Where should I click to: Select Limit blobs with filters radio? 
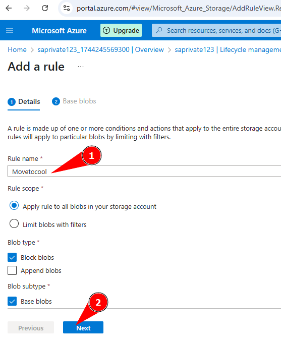tap(14, 224)
